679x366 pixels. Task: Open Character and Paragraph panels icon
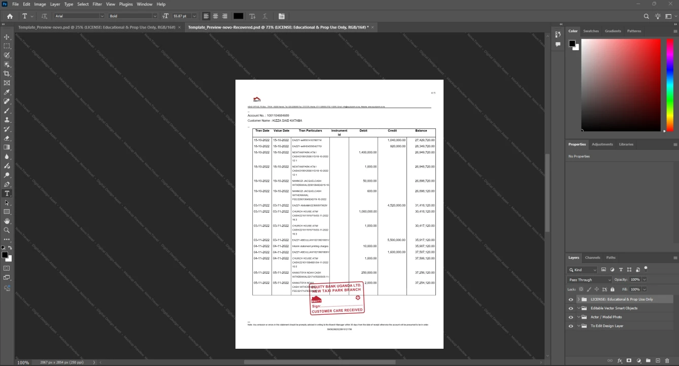[282, 16]
